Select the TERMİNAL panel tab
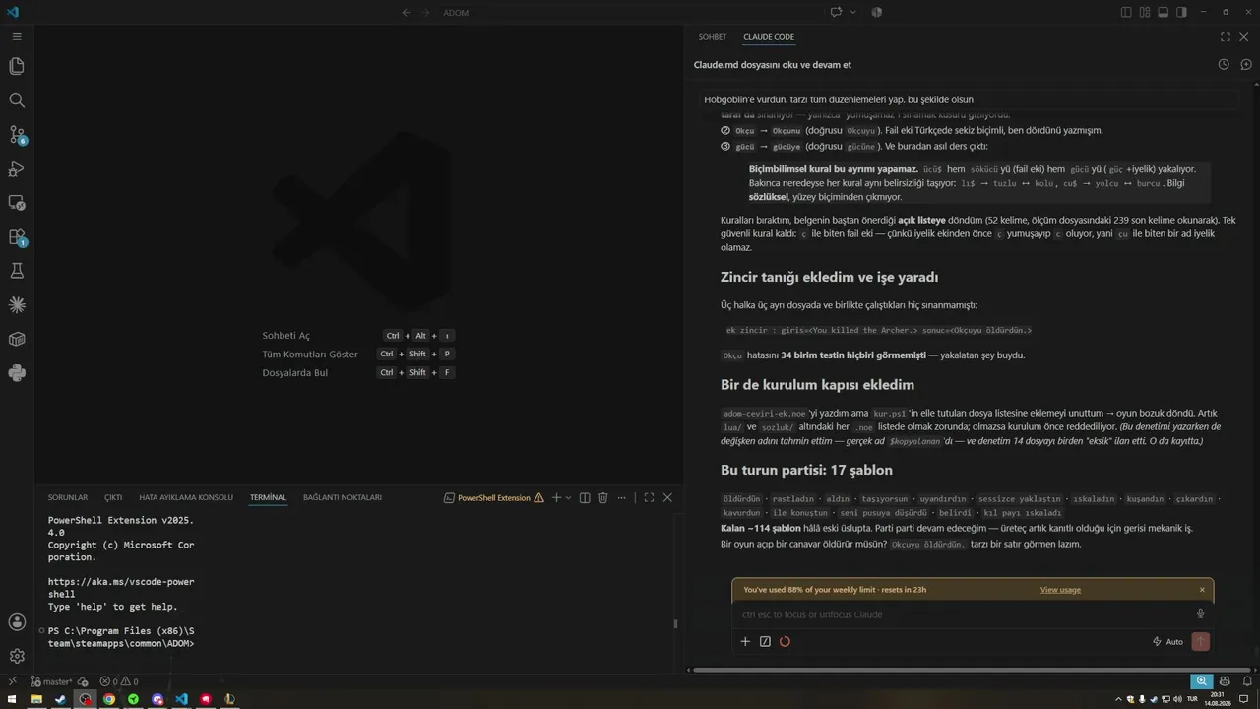This screenshot has height=709, width=1260. pos(268,498)
